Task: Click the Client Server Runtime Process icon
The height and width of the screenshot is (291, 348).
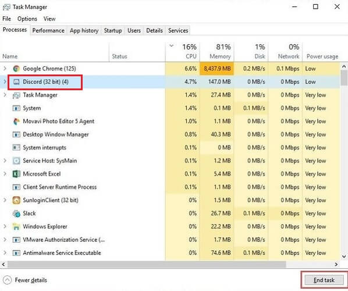Action: [16, 187]
